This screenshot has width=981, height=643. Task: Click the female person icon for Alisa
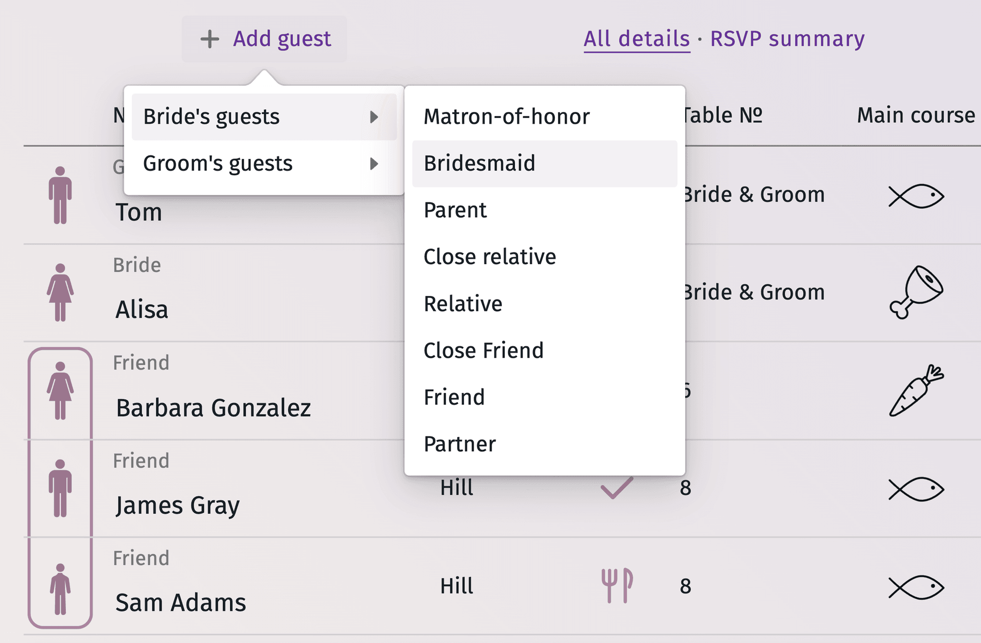[x=60, y=291]
